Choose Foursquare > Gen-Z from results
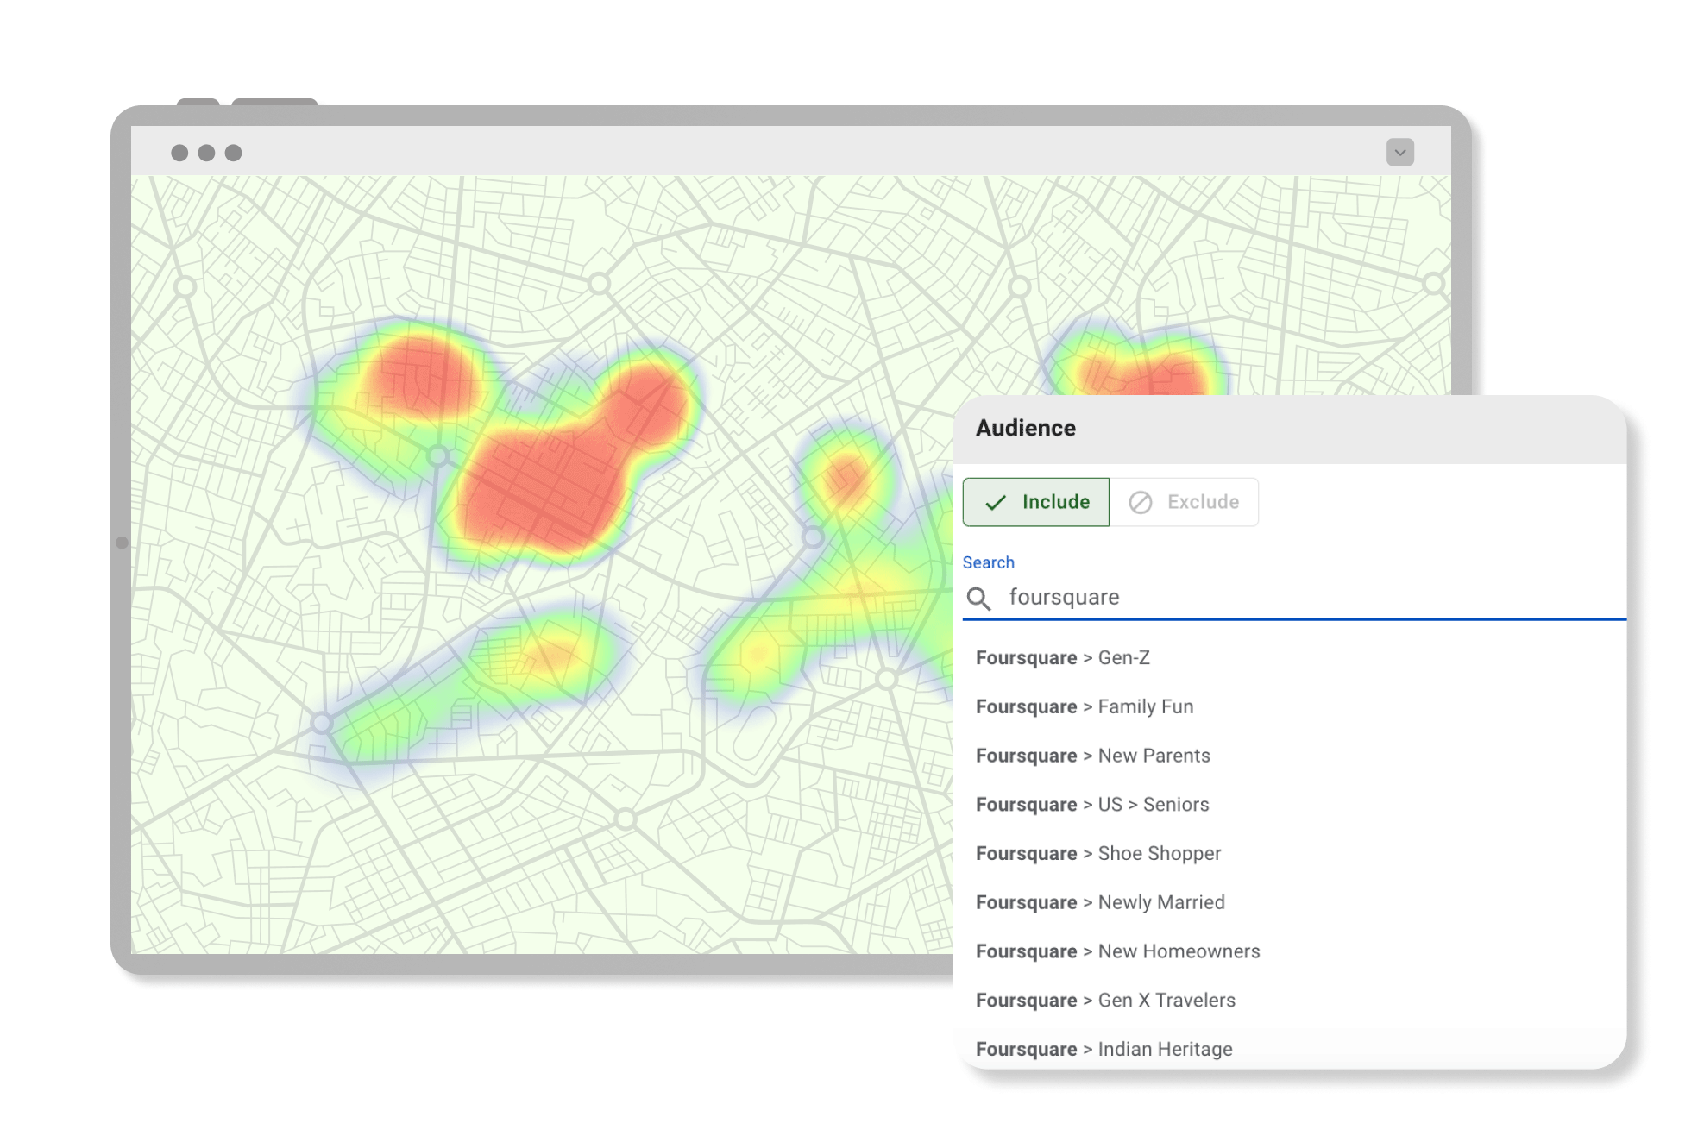The width and height of the screenshot is (1704, 1136). pos(1062,658)
